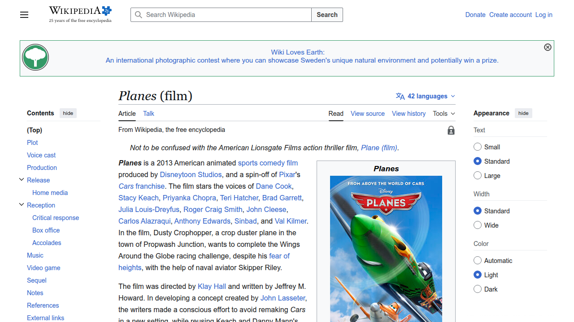The image size is (574, 322).
Task: Jump to Sequel section
Action: click(x=37, y=280)
